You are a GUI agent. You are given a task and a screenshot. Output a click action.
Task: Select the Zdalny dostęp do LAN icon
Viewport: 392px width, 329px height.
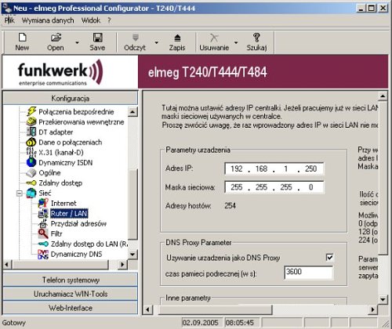(x=43, y=244)
